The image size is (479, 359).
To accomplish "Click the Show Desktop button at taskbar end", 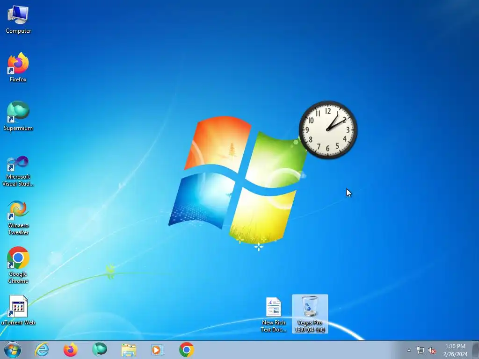I will (x=475, y=350).
